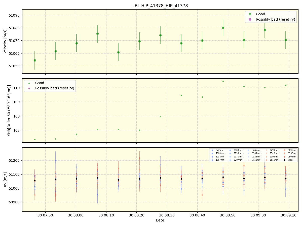
Task: Click the 51200 tick label on the RV axis
Action: [14, 160]
